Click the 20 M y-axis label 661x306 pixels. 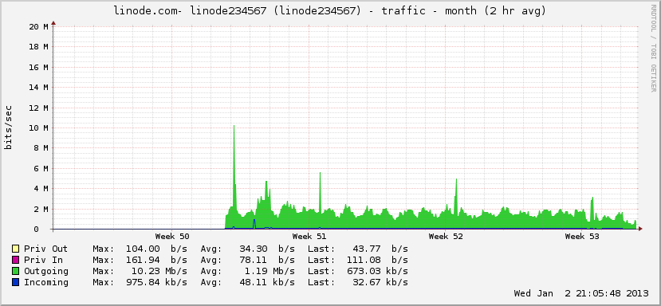point(39,26)
